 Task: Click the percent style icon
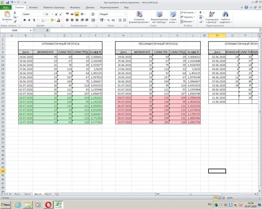pyautogui.click(x=108, y=20)
